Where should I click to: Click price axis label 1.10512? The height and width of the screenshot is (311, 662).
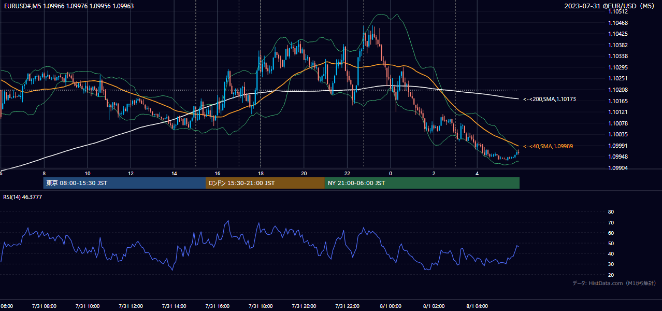[618, 12]
